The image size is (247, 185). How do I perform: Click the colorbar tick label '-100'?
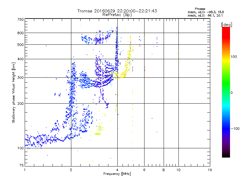click(235, 129)
